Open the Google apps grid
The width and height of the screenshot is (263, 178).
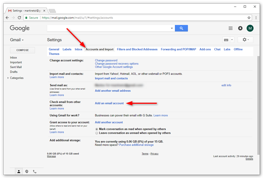(231, 28)
